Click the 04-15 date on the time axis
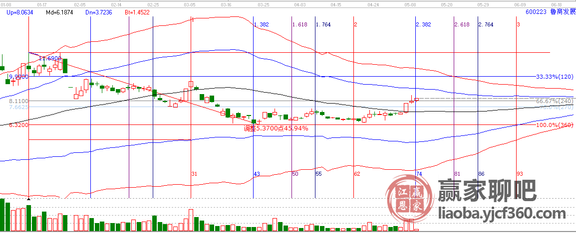Screen dimensions: 576x233 coord(336,5)
